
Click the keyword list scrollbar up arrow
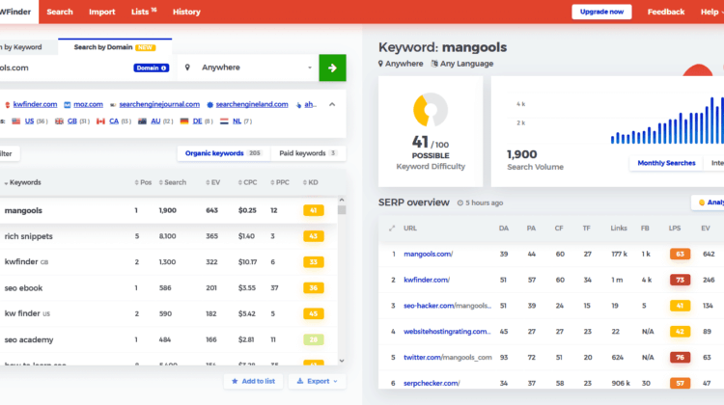(x=342, y=201)
